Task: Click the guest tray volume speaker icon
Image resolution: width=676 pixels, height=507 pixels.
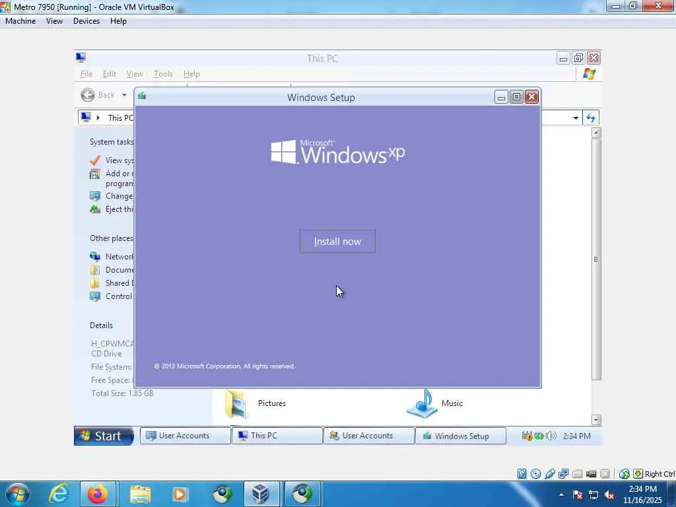Action: coord(551,436)
